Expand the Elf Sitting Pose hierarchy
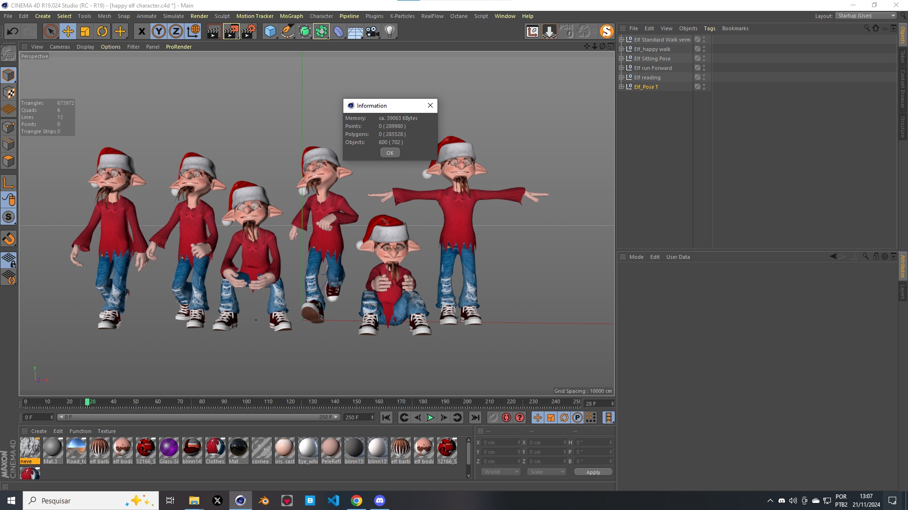This screenshot has width=908, height=510. point(621,59)
